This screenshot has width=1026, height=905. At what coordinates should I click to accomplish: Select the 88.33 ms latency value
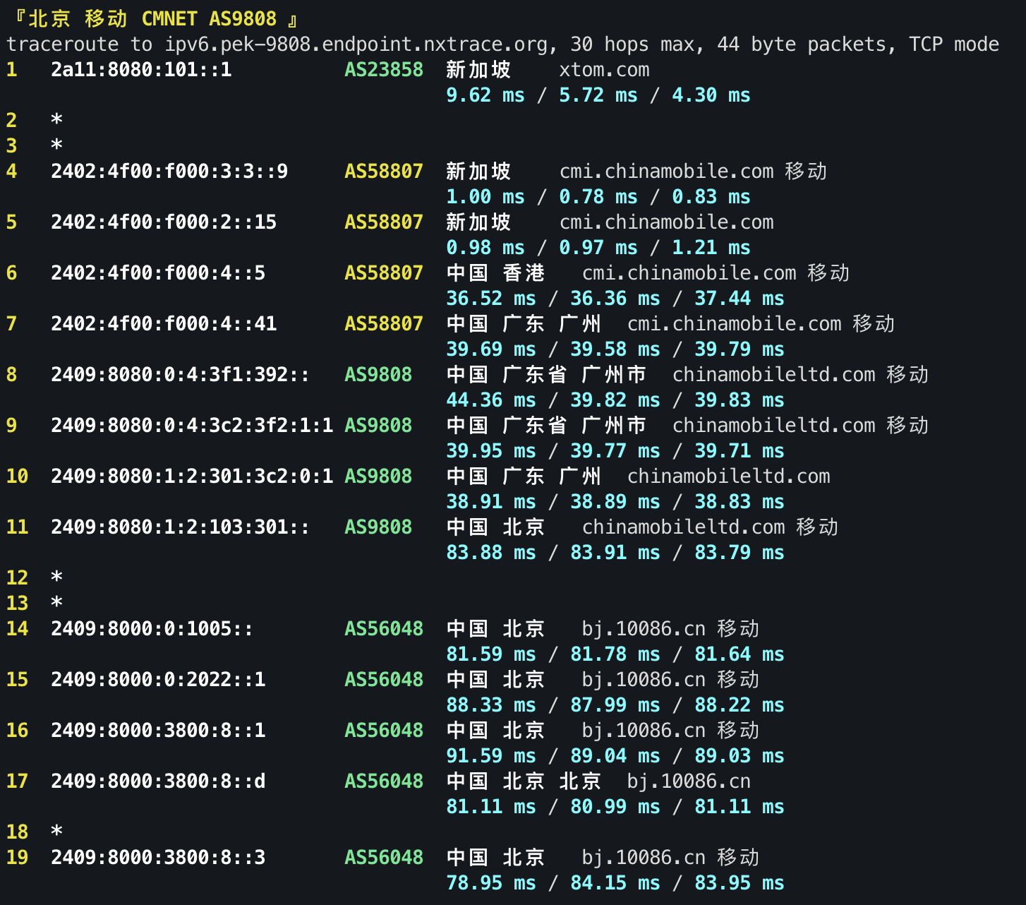491,705
